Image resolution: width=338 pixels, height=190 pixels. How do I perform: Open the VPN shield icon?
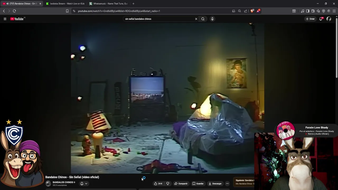[323, 11]
